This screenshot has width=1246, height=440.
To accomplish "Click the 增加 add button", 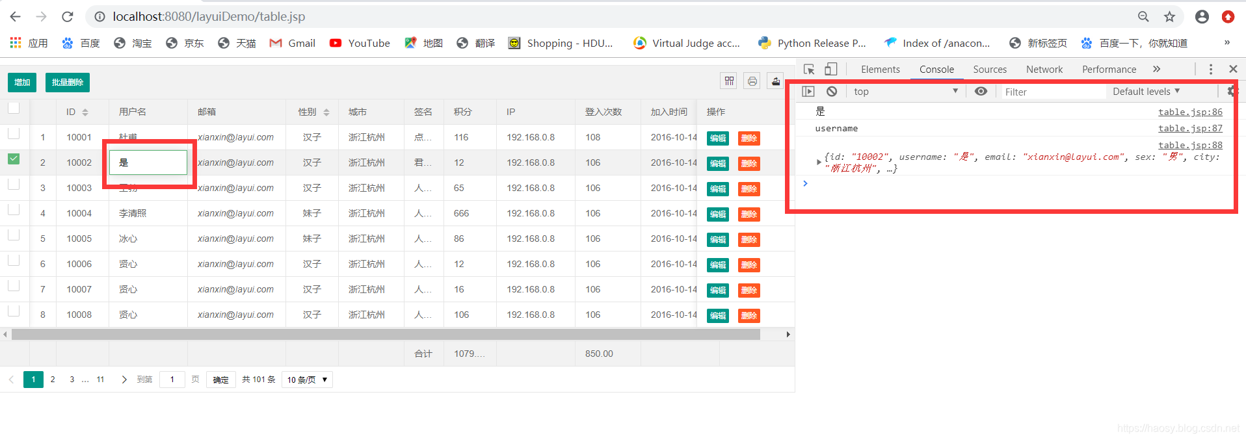I will point(23,83).
